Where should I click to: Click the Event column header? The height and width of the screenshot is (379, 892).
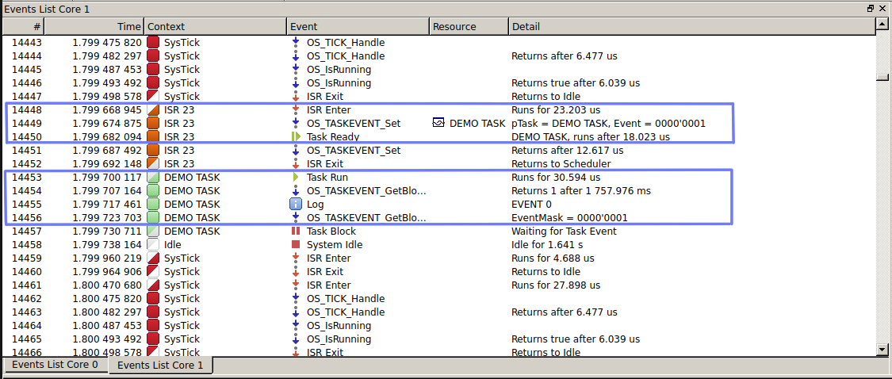(x=357, y=27)
